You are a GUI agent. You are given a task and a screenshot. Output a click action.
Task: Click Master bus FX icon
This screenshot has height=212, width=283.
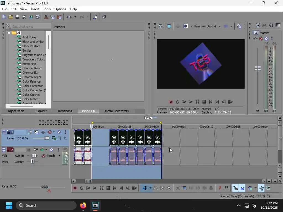point(255,39)
